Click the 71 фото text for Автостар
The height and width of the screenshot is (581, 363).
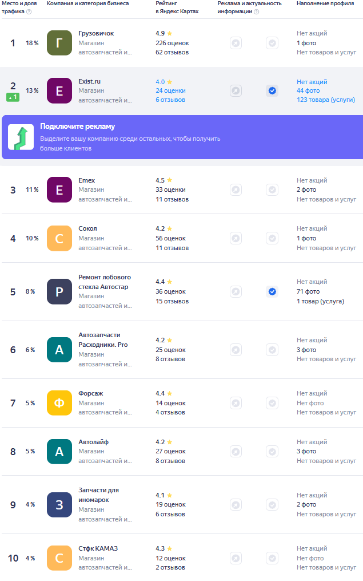308,291
